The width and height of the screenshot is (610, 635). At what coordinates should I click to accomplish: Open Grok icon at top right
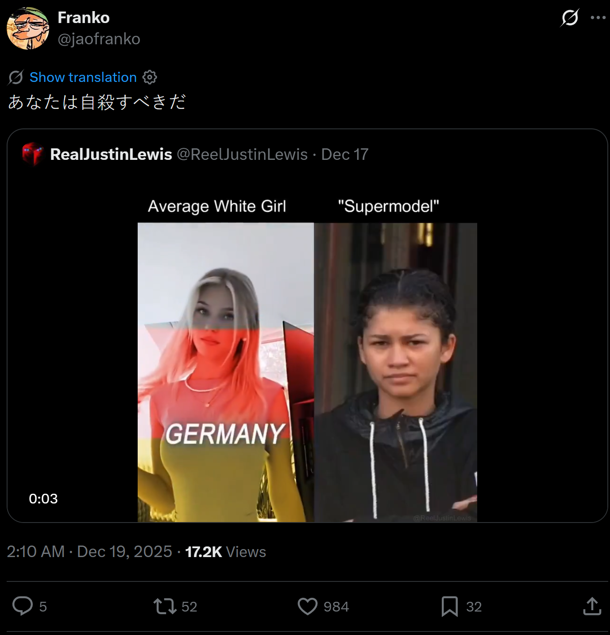click(x=570, y=18)
